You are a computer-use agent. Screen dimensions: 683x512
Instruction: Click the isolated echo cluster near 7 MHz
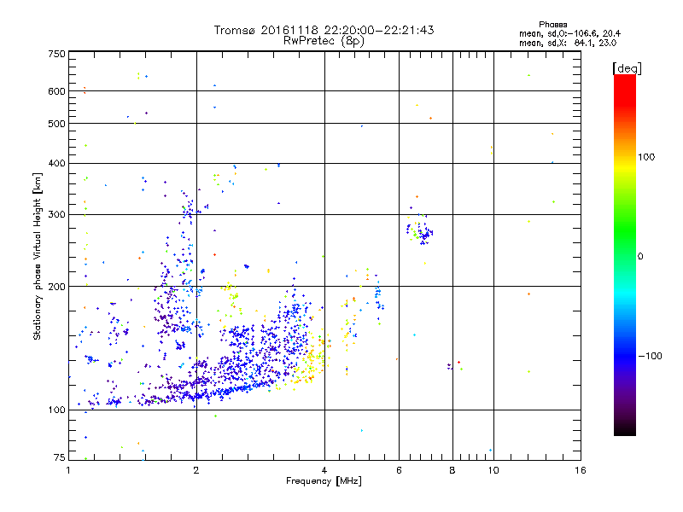click(x=420, y=230)
